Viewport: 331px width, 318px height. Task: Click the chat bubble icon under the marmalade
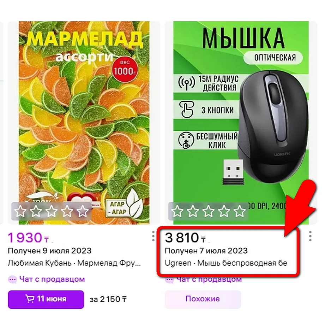(x=12, y=279)
